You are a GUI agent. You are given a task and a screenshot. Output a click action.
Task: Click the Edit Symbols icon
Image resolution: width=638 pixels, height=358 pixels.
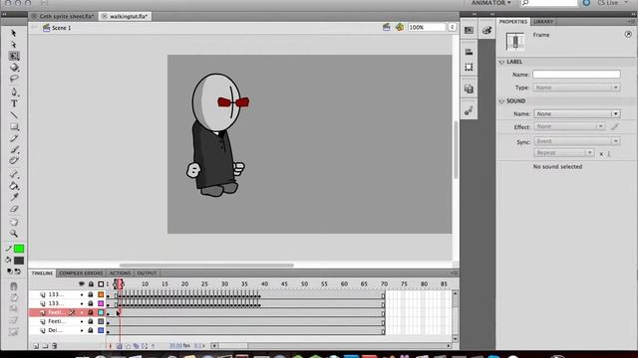(400, 27)
